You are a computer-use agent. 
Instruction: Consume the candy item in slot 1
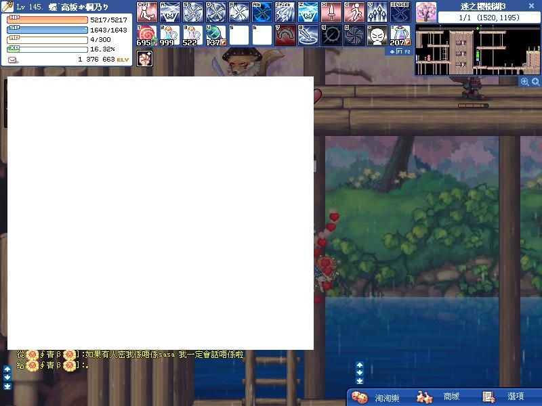tap(147, 35)
